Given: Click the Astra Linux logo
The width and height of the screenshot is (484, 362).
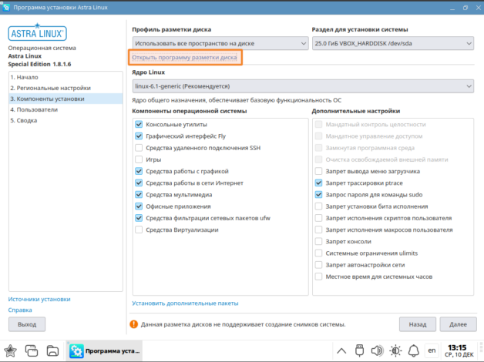Looking at the screenshot, I should pos(37,32).
